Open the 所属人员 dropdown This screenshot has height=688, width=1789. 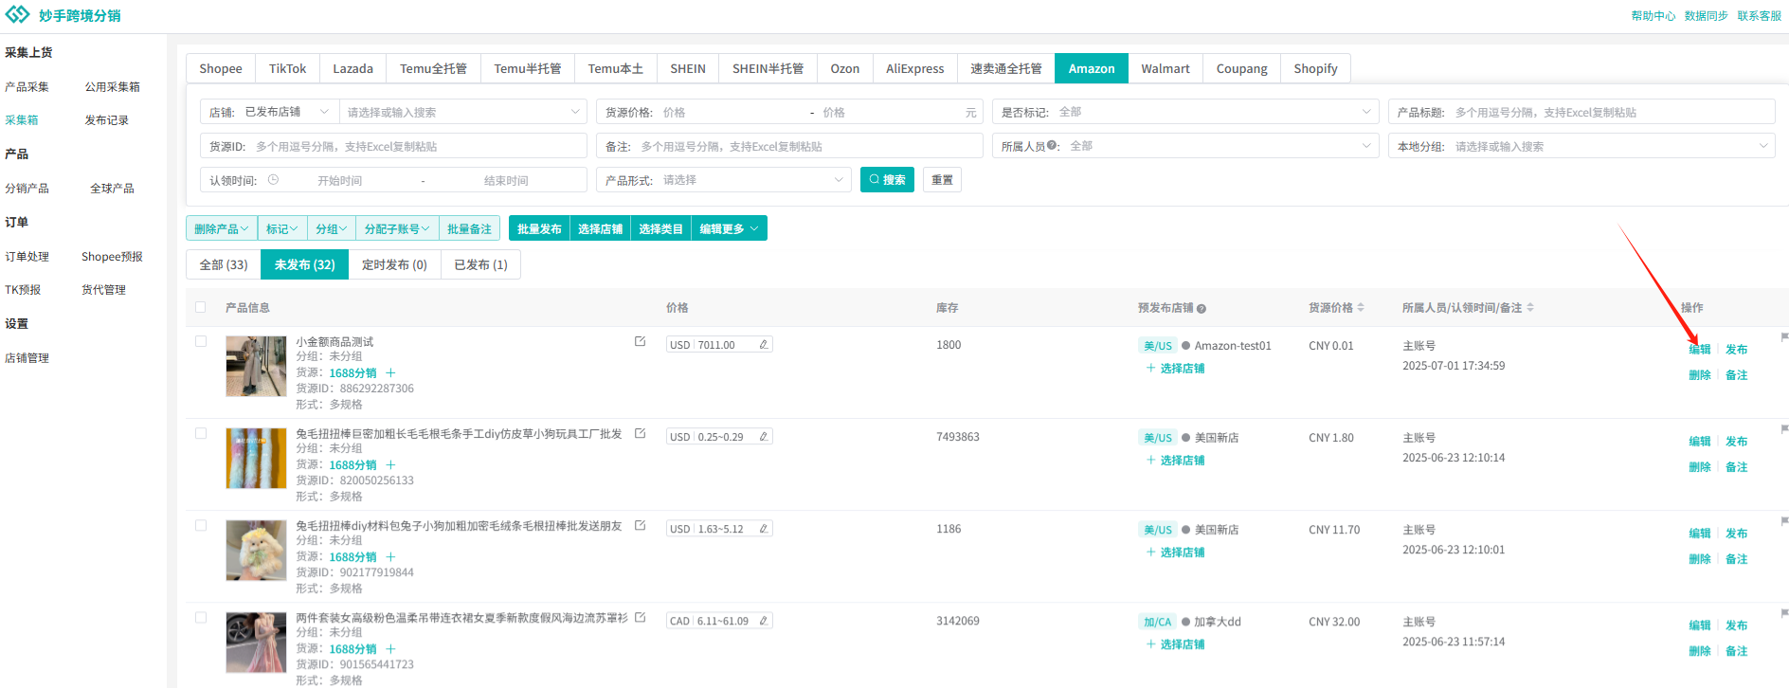click(x=1185, y=146)
